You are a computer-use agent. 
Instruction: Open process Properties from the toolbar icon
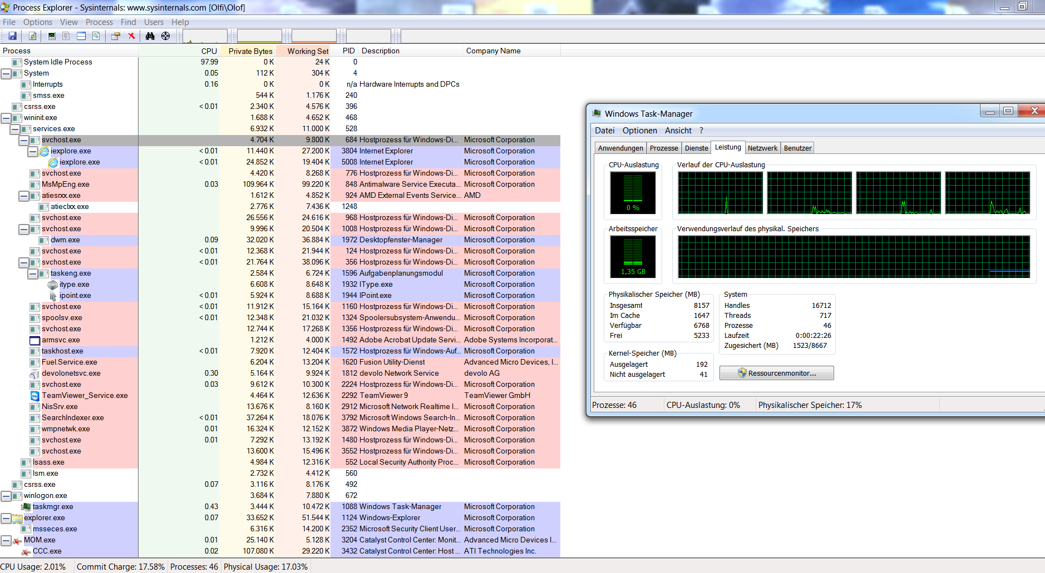[116, 36]
